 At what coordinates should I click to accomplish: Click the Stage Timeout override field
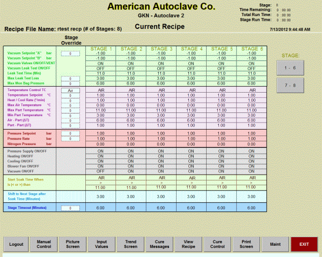70,207
